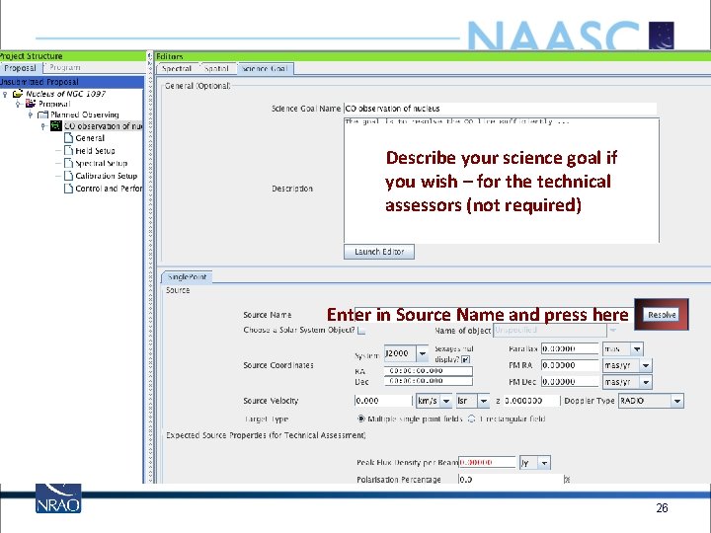Select the Science Goal tab
The width and height of the screenshot is (711, 533).
[265, 68]
